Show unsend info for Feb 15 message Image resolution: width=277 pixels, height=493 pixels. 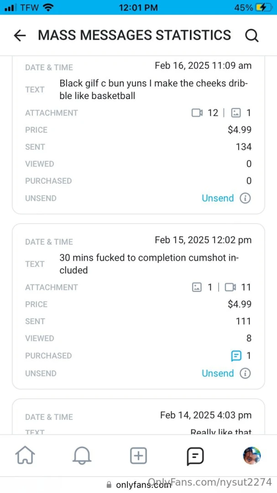coord(246,373)
